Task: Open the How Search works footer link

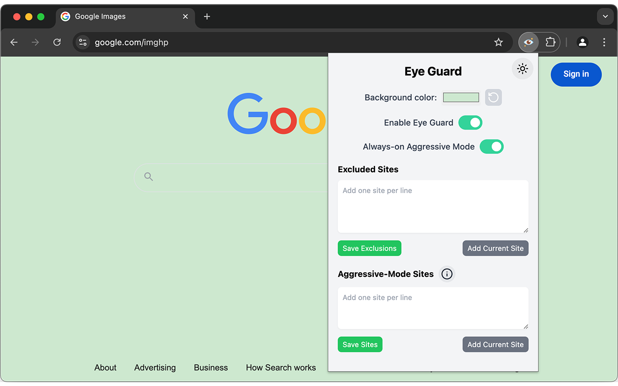Action: point(281,368)
